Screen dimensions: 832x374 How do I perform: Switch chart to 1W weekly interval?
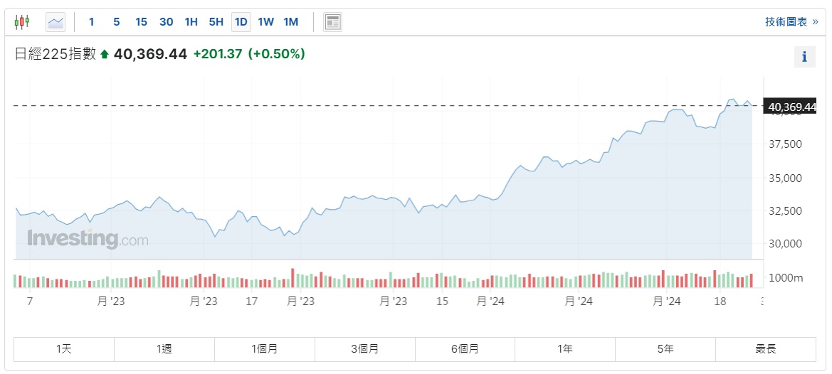coord(265,22)
